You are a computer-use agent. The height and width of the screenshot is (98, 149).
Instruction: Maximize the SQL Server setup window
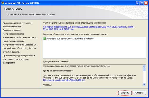click(x=142, y=3)
